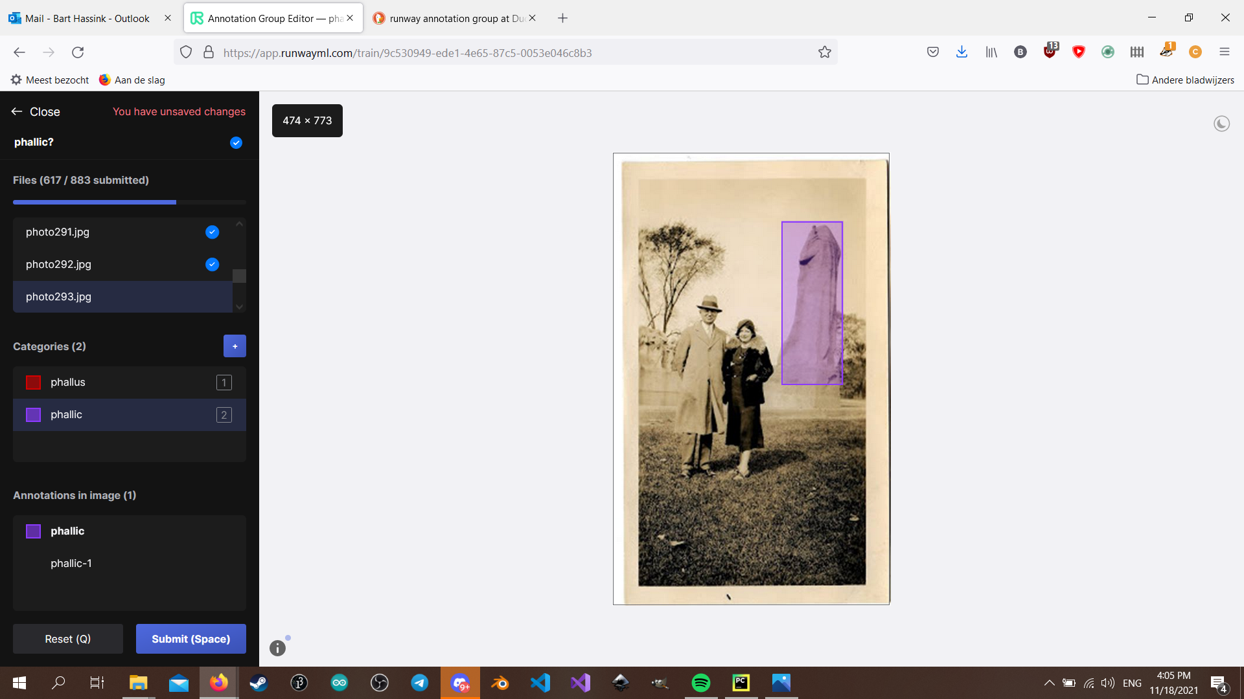Toggle submitted checkmark for photo291.jpg
Screen dimensions: 1244x699
coord(212,232)
